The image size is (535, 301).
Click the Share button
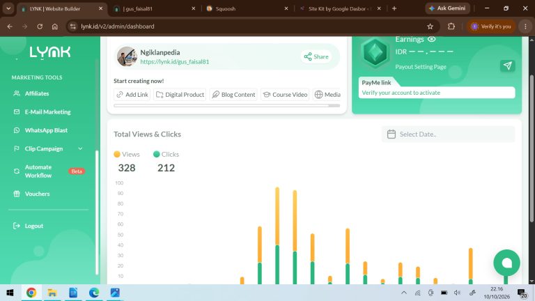(x=316, y=56)
